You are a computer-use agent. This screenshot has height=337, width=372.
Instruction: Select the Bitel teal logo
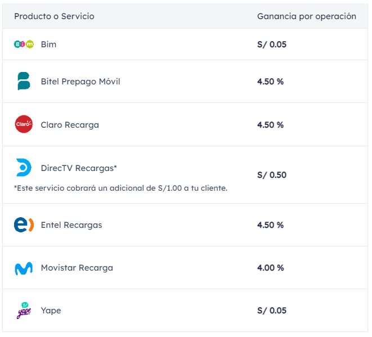(x=24, y=81)
